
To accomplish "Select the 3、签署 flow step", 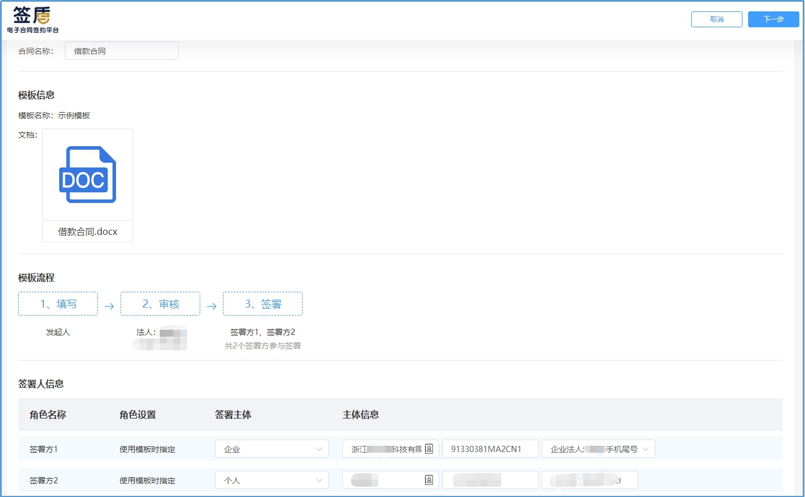I will tap(263, 304).
